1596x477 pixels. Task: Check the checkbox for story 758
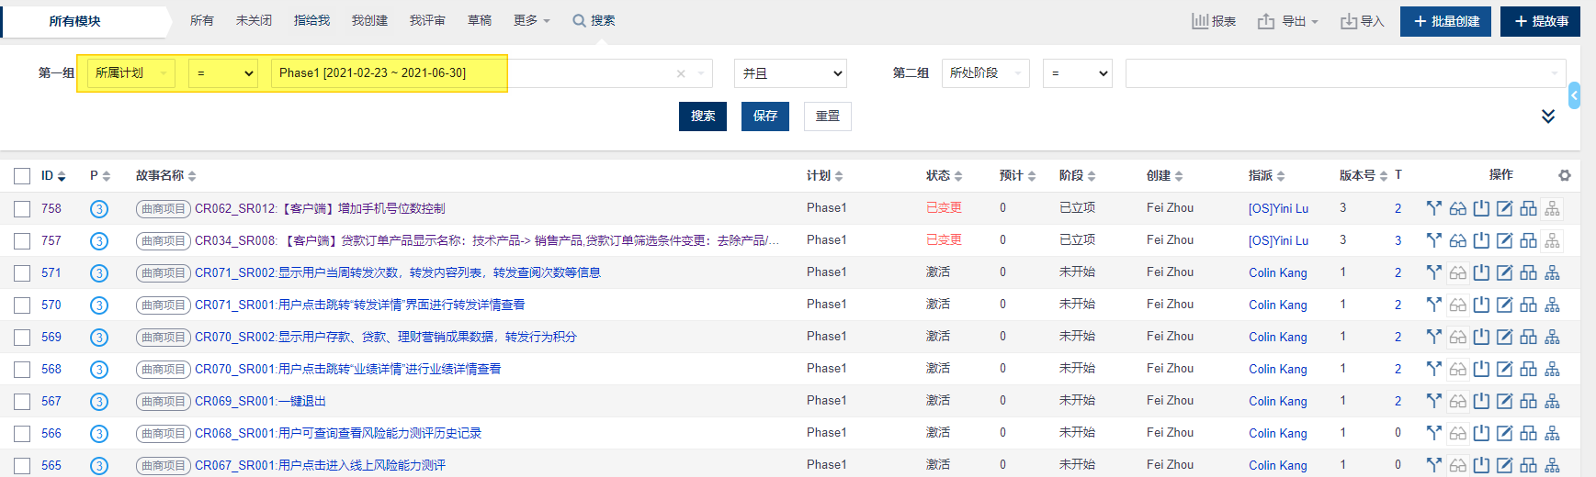click(22, 209)
